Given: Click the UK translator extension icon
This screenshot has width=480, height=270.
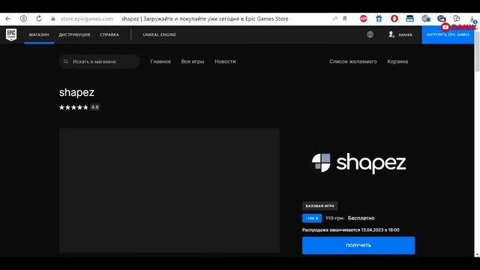Looking at the screenshot, I should (442, 19).
